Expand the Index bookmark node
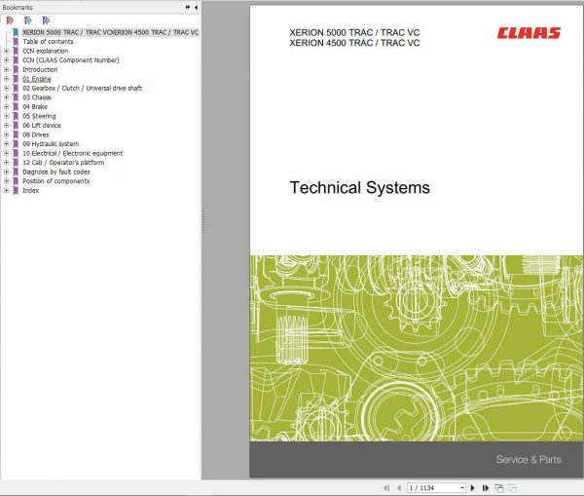 pos(7,190)
